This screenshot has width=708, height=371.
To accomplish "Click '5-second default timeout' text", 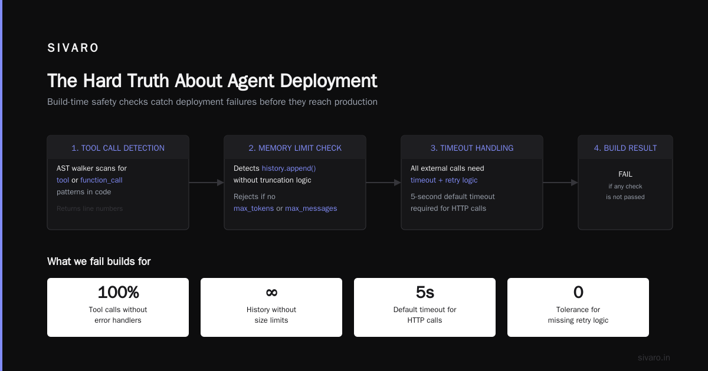I will [x=453, y=197].
